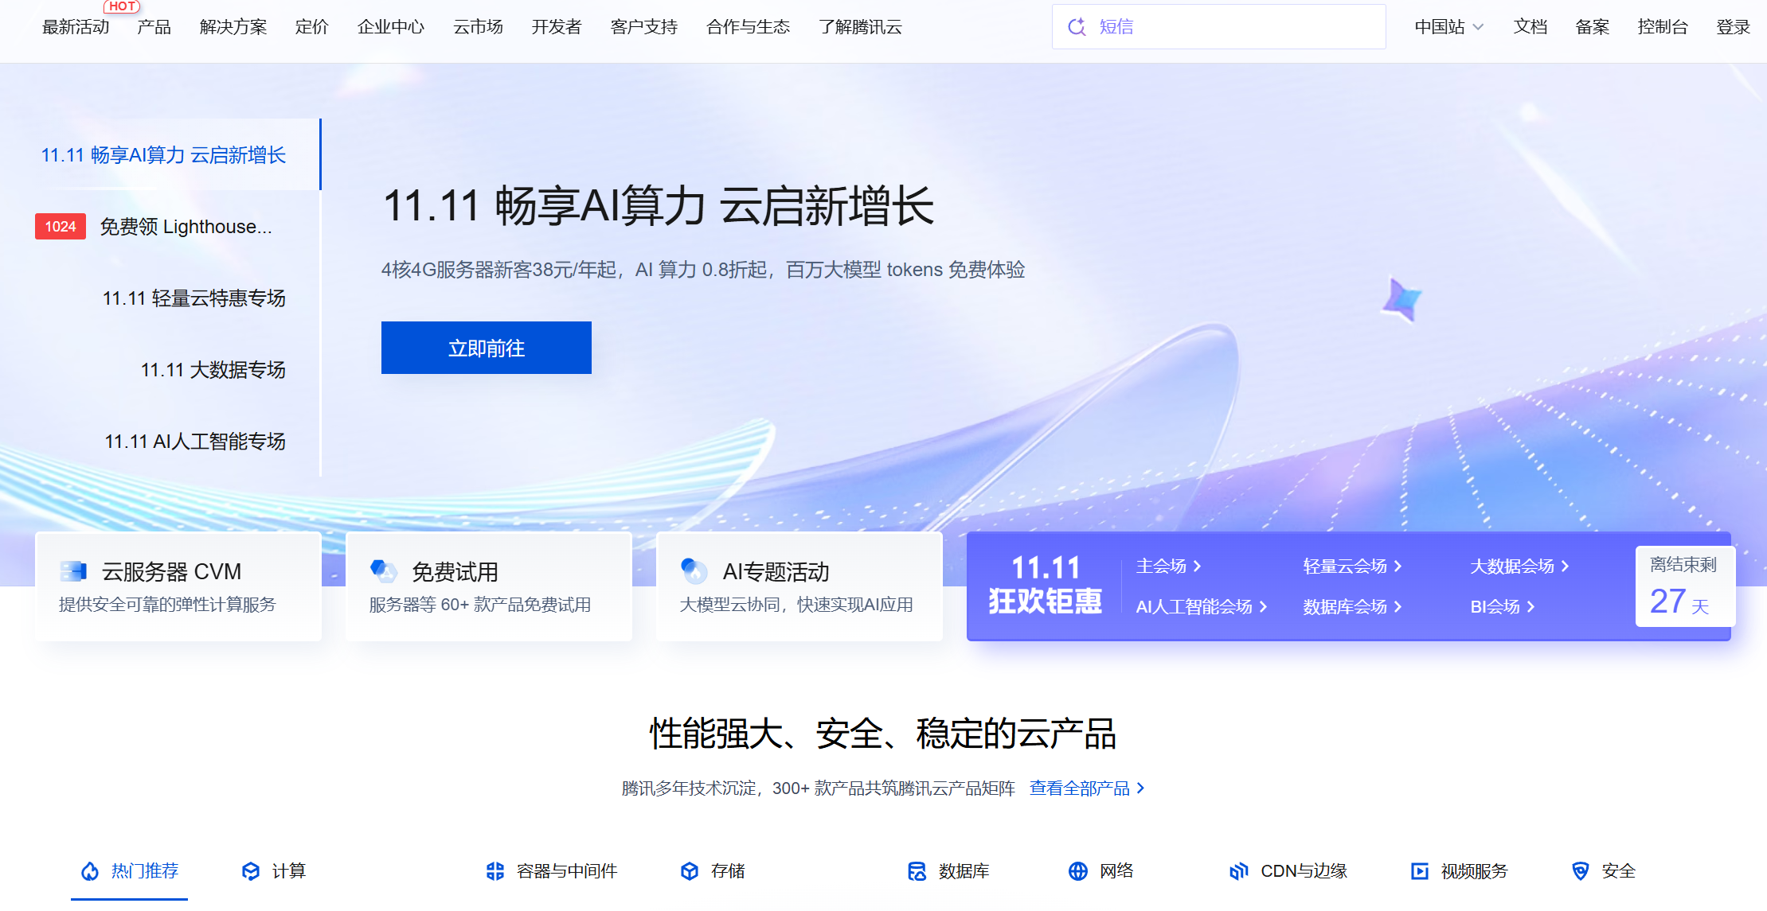This screenshot has width=1767, height=911.
Task: Select the 热门推荐 product tab
Action: tap(130, 871)
